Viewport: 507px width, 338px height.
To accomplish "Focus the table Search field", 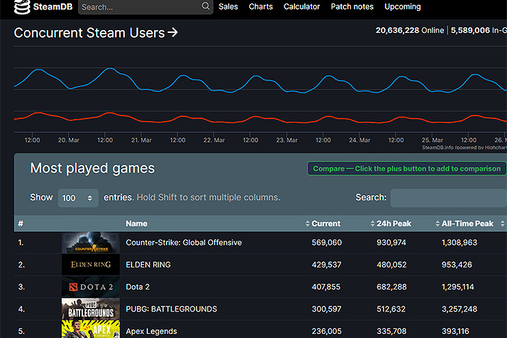I will click(x=449, y=198).
